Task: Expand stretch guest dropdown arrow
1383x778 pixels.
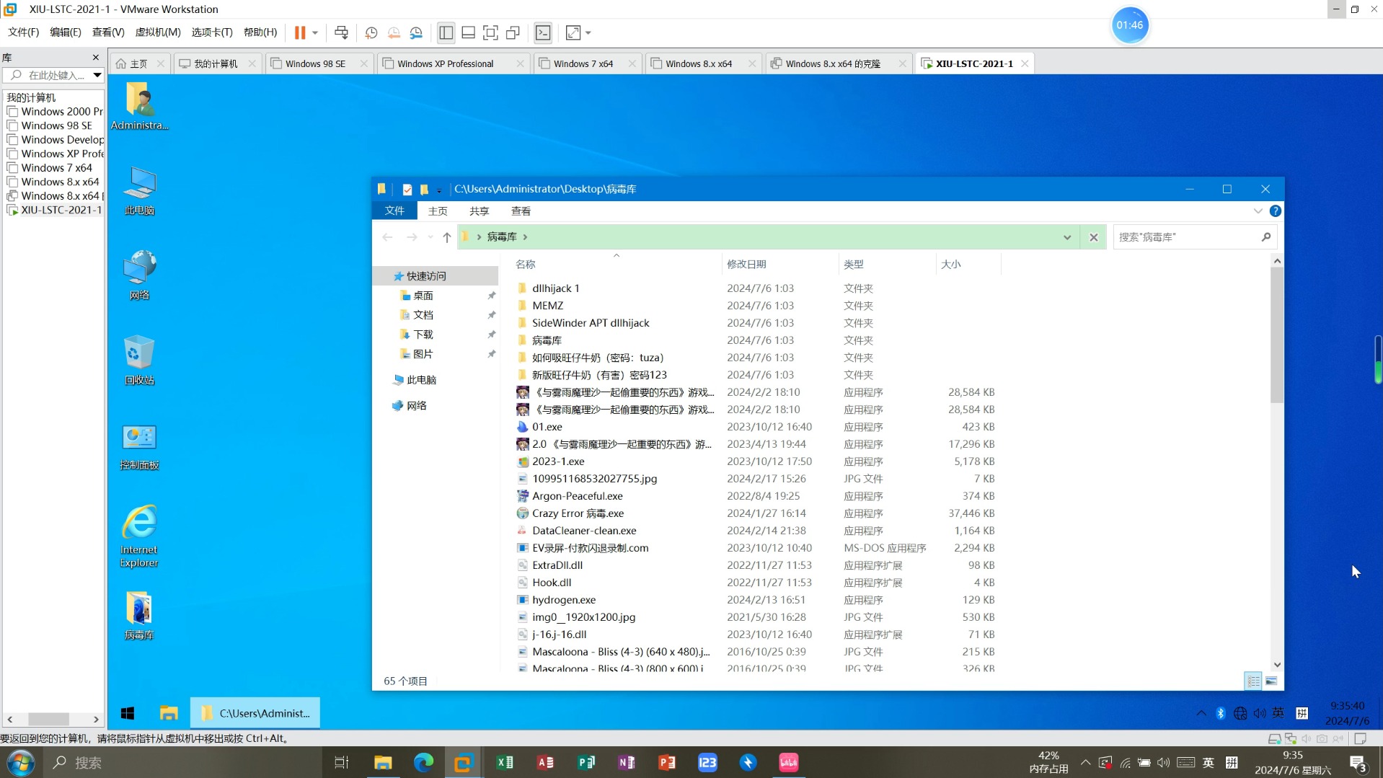Action: [x=588, y=32]
